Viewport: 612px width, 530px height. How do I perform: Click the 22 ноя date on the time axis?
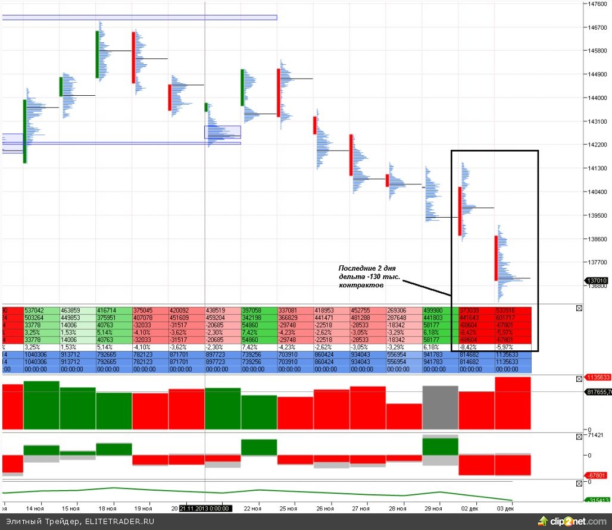pyautogui.click(x=252, y=509)
